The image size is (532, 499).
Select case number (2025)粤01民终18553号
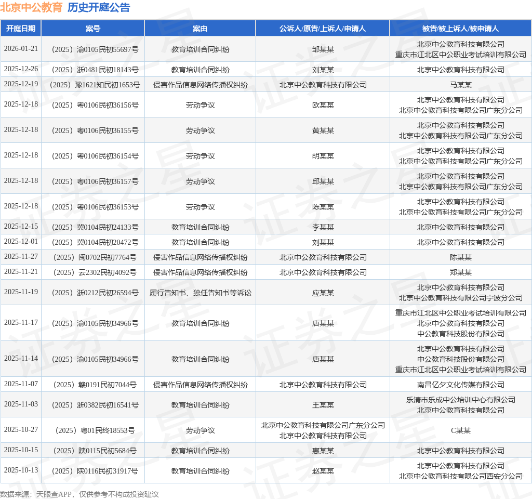coord(95,430)
